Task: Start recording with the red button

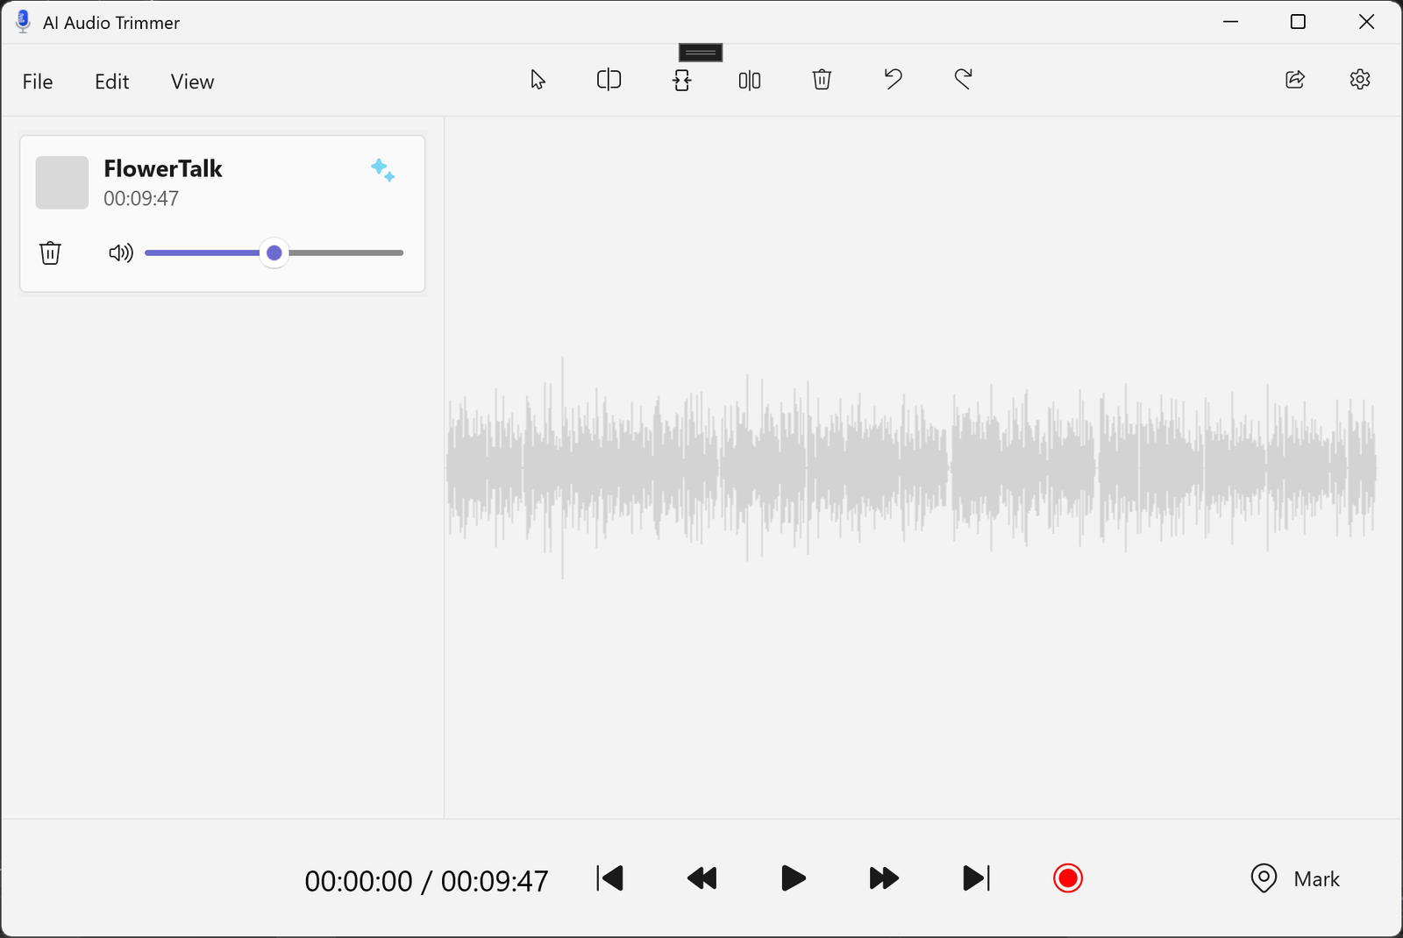Action: pos(1068,878)
